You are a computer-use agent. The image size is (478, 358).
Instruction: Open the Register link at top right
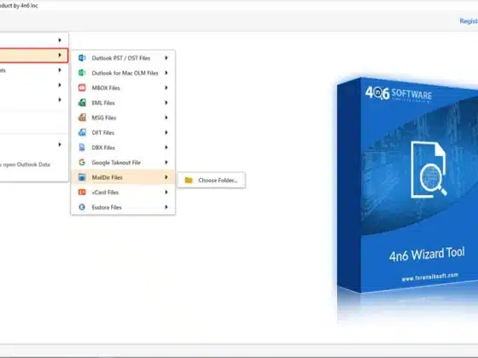click(469, 21)
